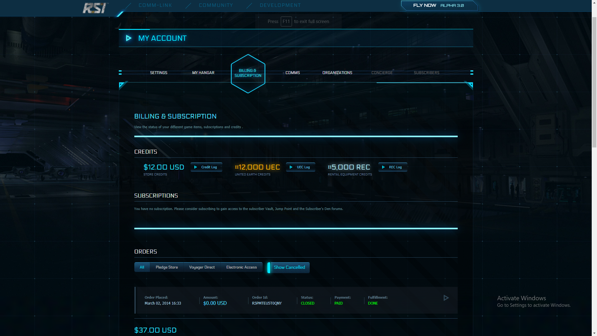Expand the first order's details arrow
Image resolution: width=597 pixels, height=336 pixels.
coord(446,298)
